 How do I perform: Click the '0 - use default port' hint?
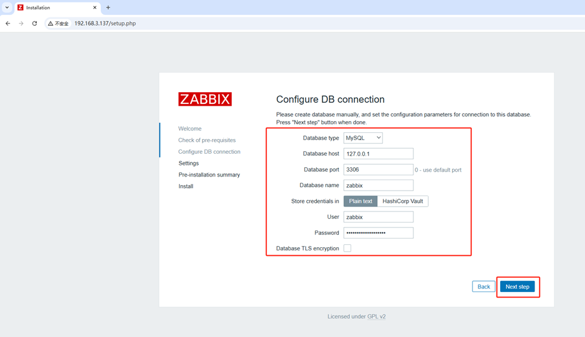pyautogui.click(x=438, y=170)
